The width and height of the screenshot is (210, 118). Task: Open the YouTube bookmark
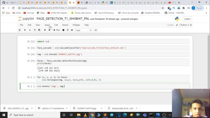click(29, 13)
